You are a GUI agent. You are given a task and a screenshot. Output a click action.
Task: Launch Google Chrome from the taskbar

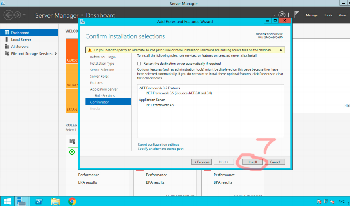[x=72, y=201]
